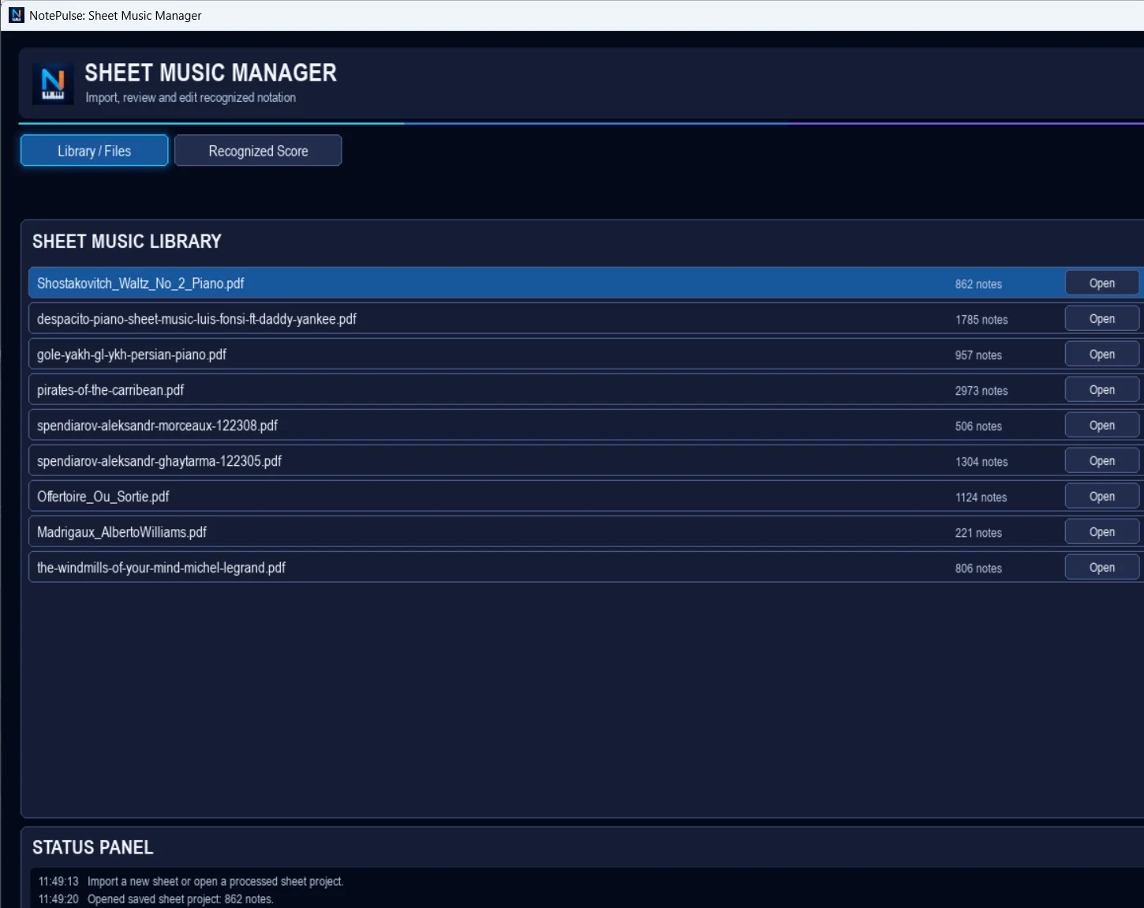1144x908 pixels.
Task: Select the Shostakovitch_Waltz_No_2_Piano.pdf file name
Action: tap(140, 283)
